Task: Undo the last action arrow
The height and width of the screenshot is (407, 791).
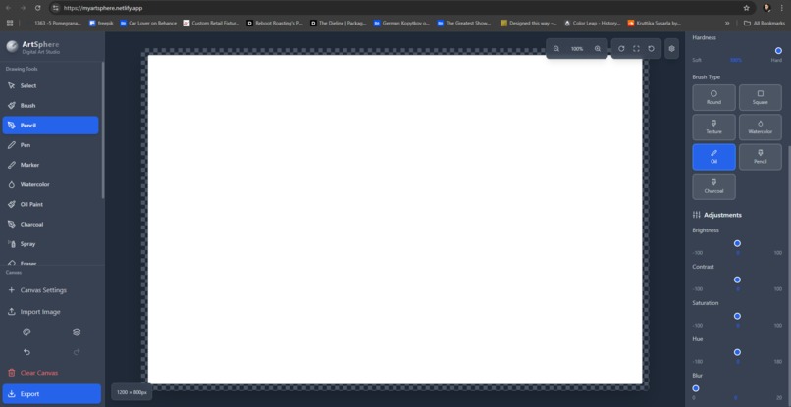Action: [x=27, y=352]
